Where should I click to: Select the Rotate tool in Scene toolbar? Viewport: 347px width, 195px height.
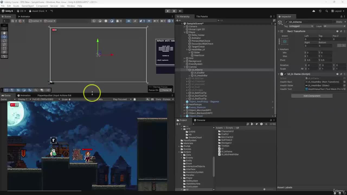pyautogui.click(x=4, y=41)
